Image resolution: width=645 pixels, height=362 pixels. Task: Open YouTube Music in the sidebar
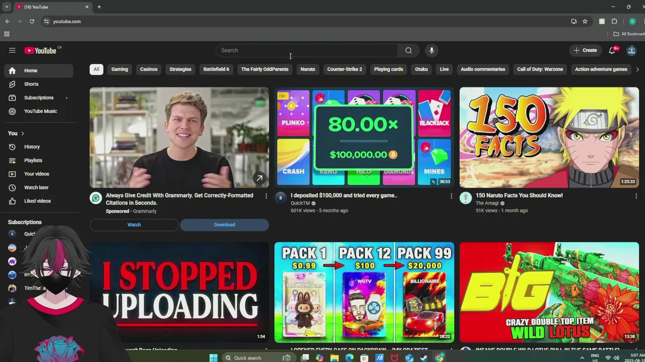coord(39,111)
